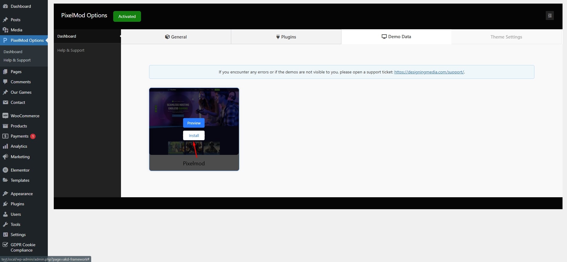This screenshot has width=567, height=262.
Task: Click the Install button for Pixelmod demo
Action: pyautogui.click(x=194, y=135)
